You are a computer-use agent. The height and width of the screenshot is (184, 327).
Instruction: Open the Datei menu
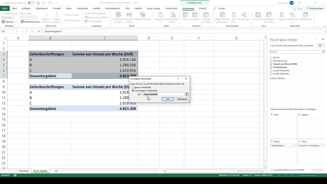[x=4, y=8]
